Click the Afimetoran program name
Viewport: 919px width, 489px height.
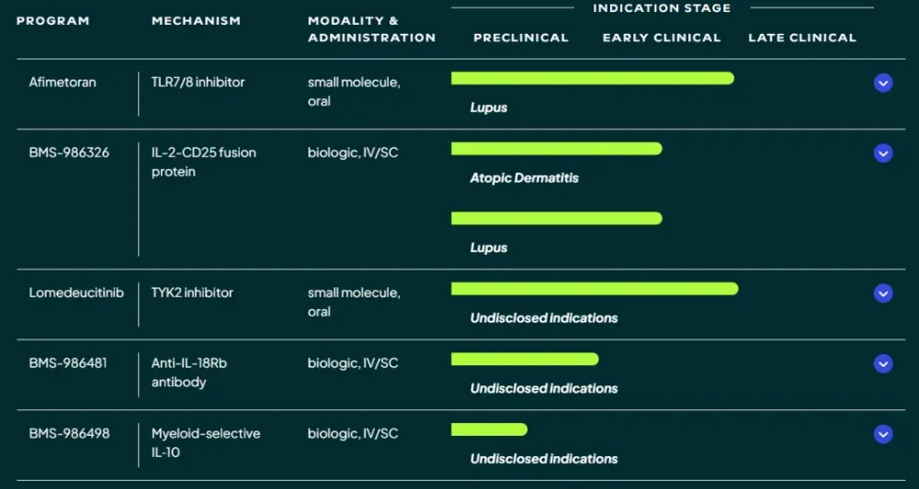click(62, 83)
